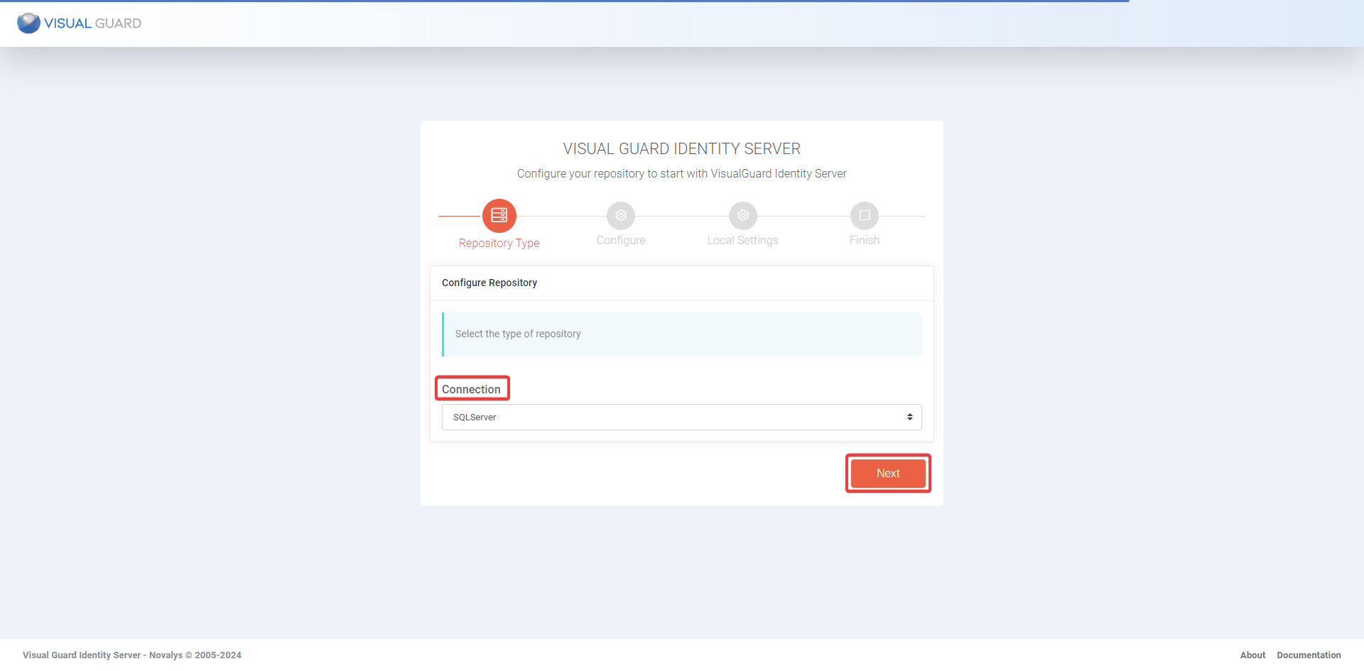Click the Connection section label
The image size is (1364, 671).
(472, 388)
